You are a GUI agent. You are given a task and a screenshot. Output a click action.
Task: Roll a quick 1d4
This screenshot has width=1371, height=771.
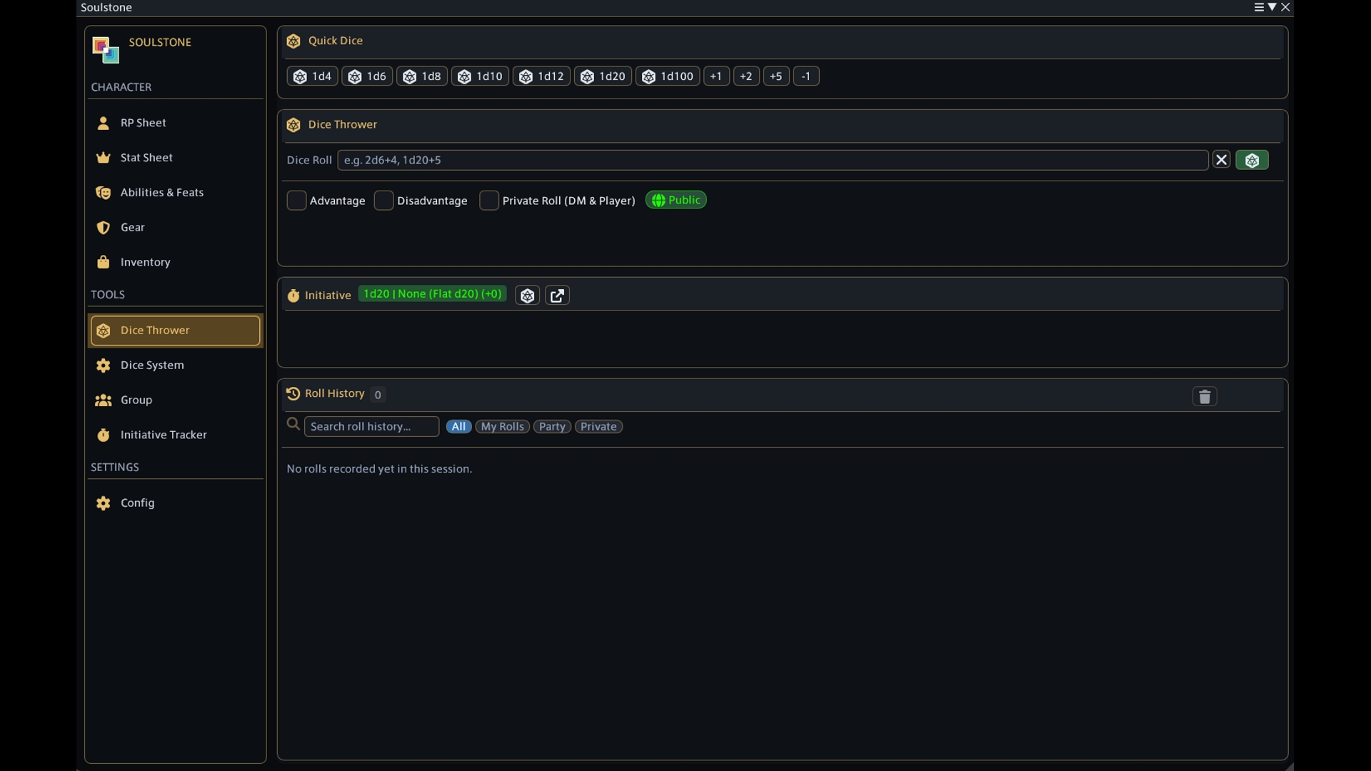(312, 76)
